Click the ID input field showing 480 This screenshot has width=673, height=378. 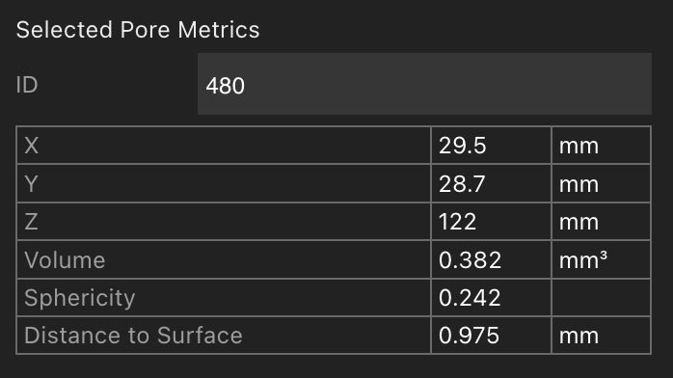[x=424, y=84]
